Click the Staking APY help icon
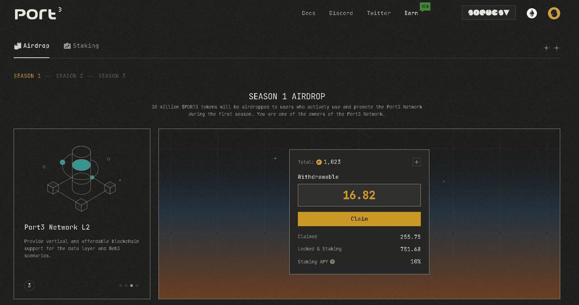The image size is (579, 305). click(x=332, y=262)
